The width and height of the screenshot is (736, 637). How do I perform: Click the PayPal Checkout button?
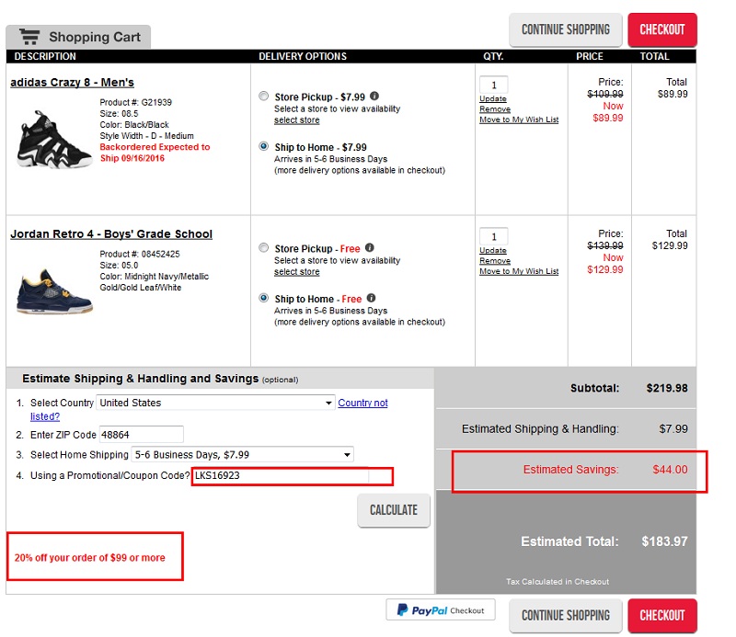coord(441,609)
